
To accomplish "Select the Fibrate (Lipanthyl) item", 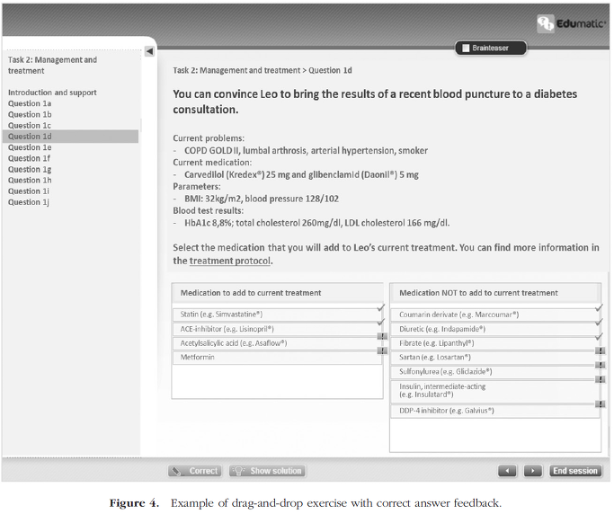I will coord(495,343).
